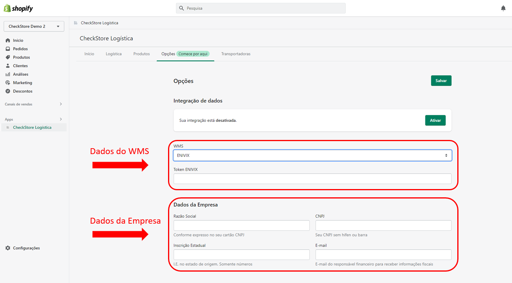Click the Início home icon in sidebar
This screenshot has width=512, height=283.
[x=8, y=40]
